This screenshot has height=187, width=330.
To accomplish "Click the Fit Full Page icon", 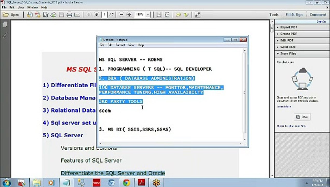I will (167, 15).
